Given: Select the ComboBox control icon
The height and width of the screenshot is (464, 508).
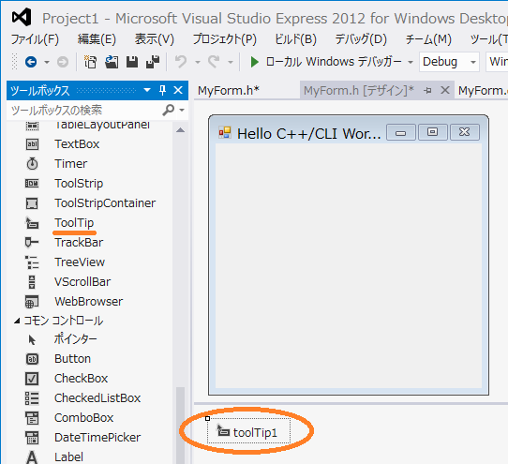Looking at the screenshot, I should click(x=32, y=418).
